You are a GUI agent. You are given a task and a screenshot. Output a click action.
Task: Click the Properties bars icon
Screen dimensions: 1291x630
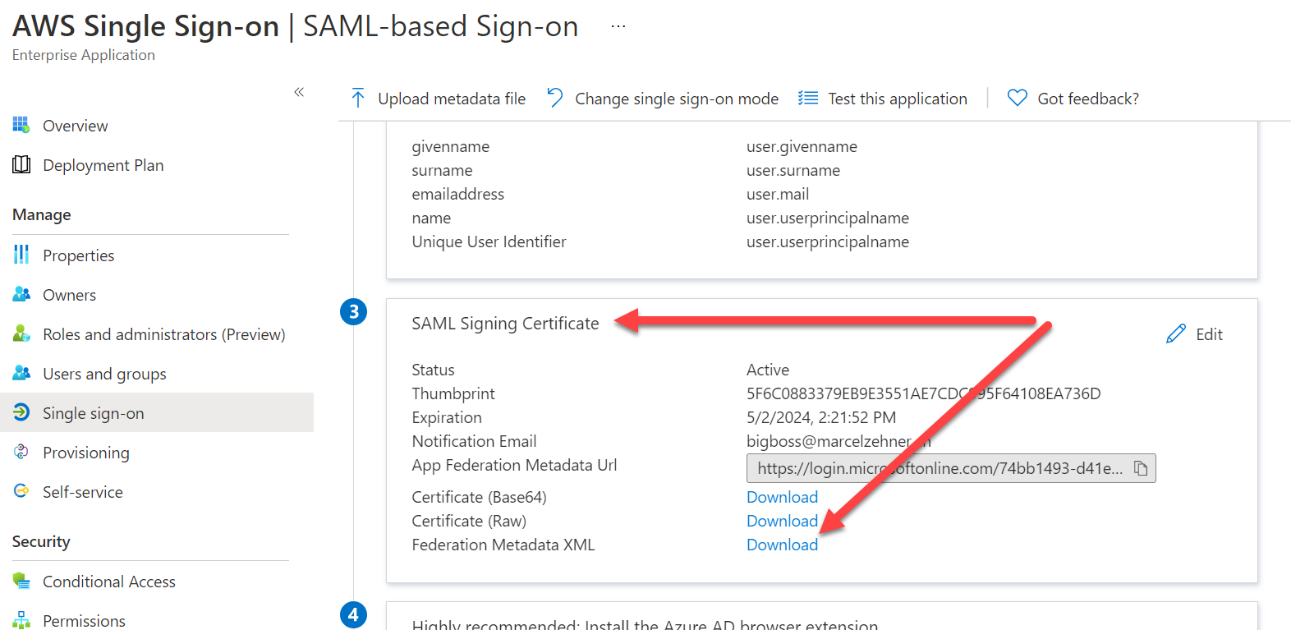(x=21, y=255)
